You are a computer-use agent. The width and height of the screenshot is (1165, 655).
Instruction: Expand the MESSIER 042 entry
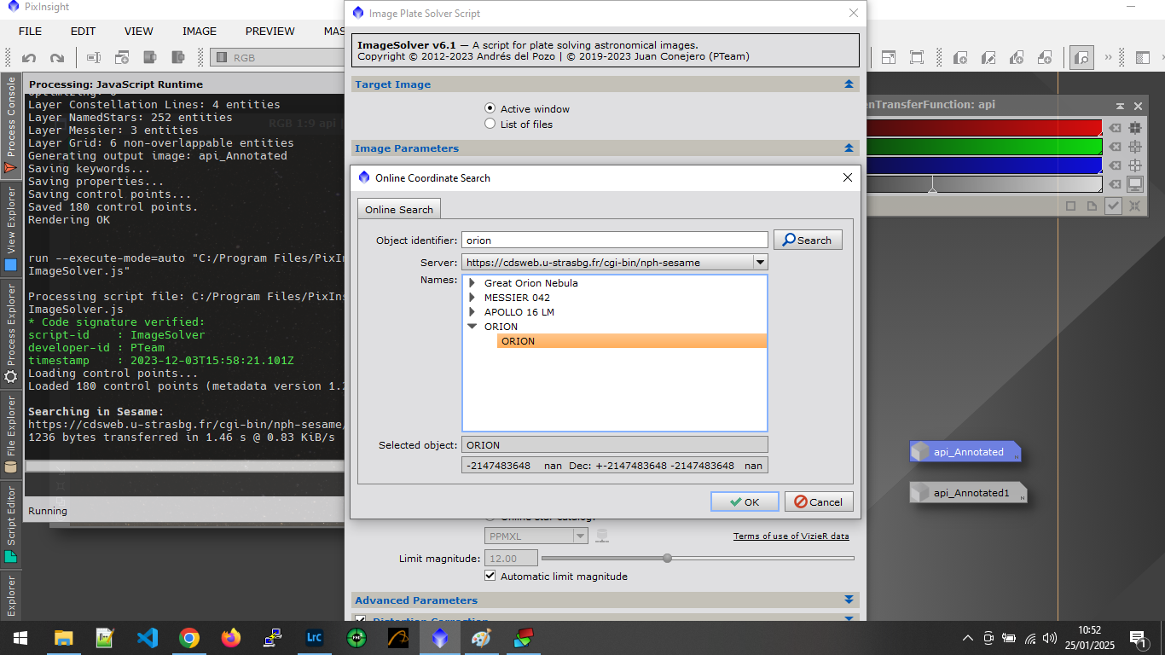472,298
